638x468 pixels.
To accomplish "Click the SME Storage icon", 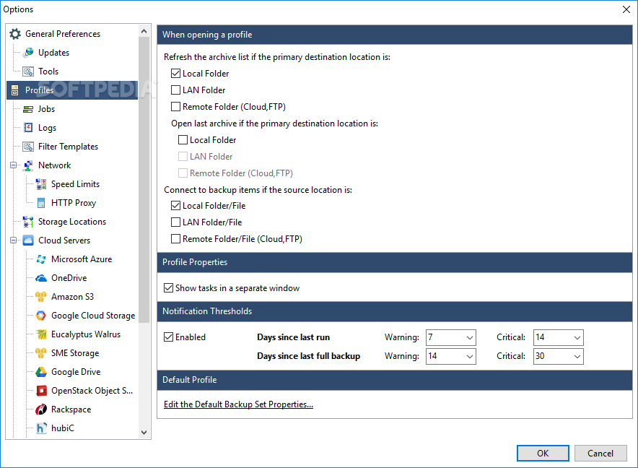I will pos(41,353).
